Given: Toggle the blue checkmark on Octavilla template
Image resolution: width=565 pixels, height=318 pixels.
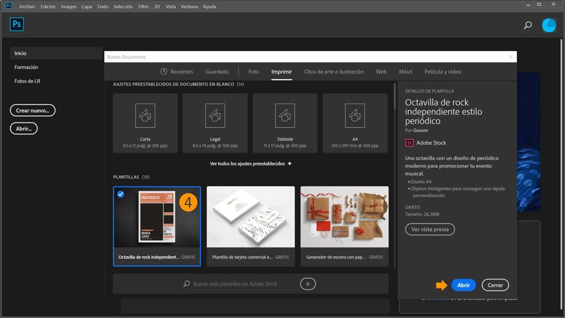Looking at the screenshot, I should pyautogui.click(x=121, y=194).
